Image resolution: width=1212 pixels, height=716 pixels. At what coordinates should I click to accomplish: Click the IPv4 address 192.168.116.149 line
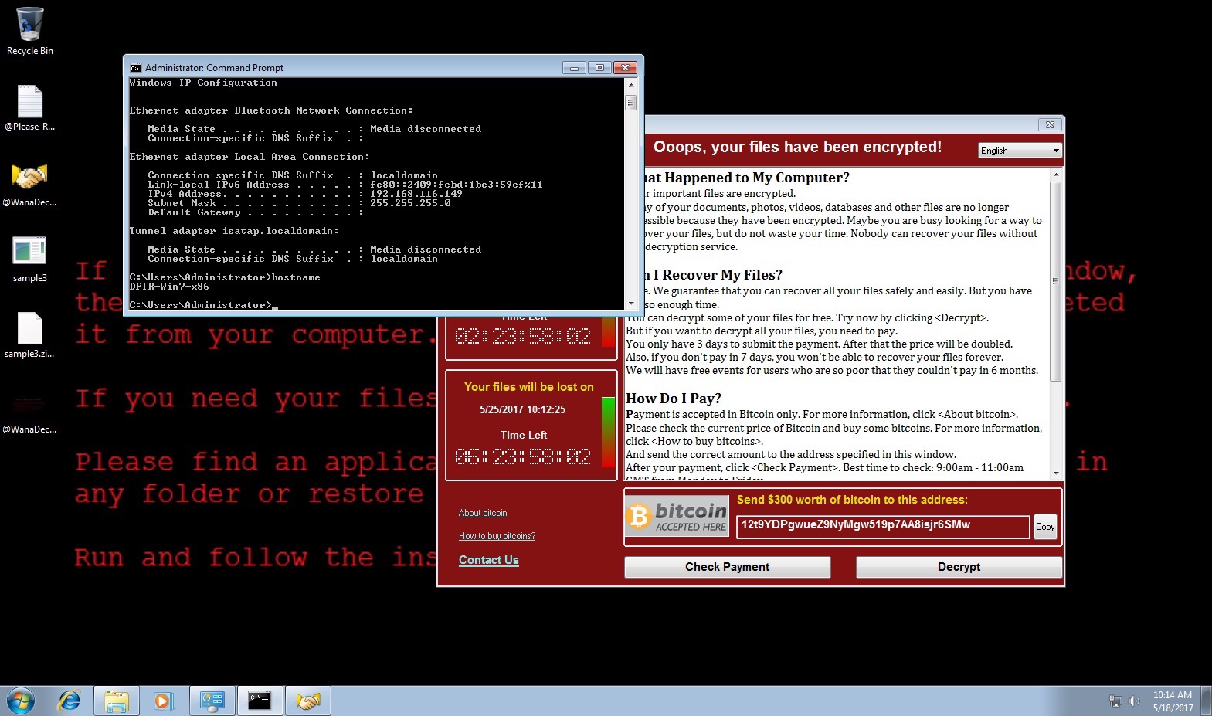point(305,194)
